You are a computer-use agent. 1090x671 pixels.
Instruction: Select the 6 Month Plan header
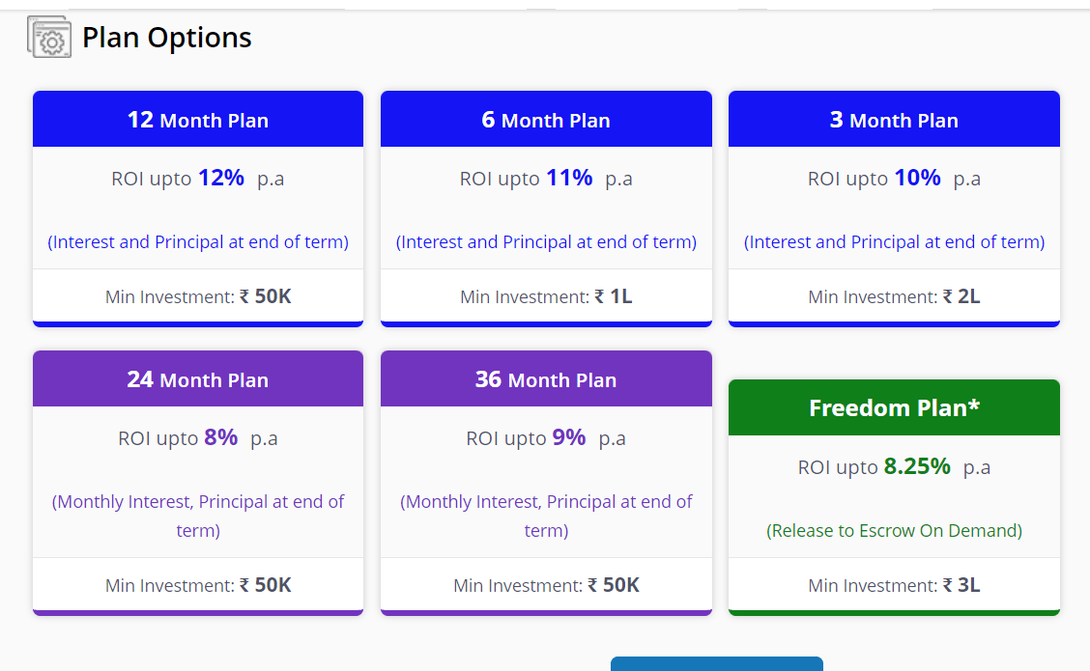[x=546, y=119]
